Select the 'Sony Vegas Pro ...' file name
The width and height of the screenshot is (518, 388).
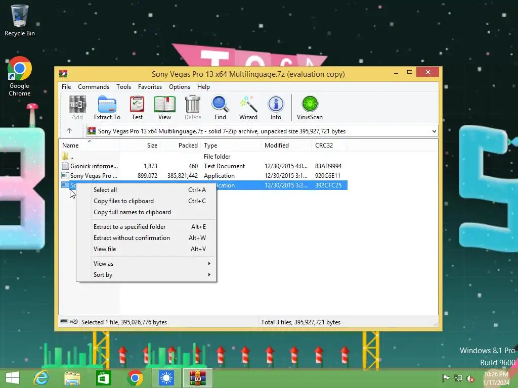[94, 175]
